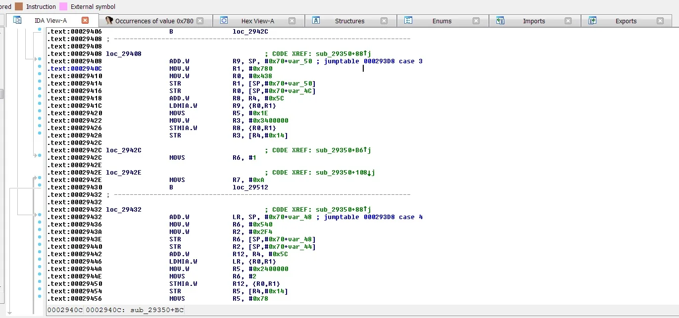
Task: Click the Occurrences of value 0x780 tab icon
Action: pyautogui.click(x=109, y=20)
